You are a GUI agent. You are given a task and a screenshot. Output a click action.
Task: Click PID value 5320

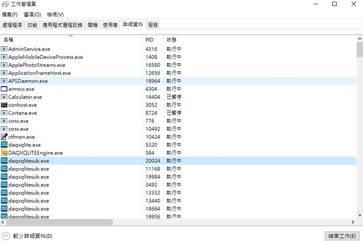click(152, 145)
